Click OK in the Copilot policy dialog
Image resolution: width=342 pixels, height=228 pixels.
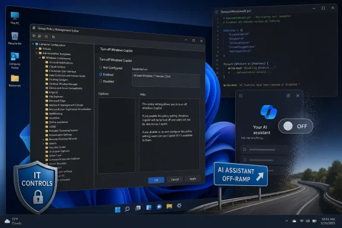click(156, 180)
